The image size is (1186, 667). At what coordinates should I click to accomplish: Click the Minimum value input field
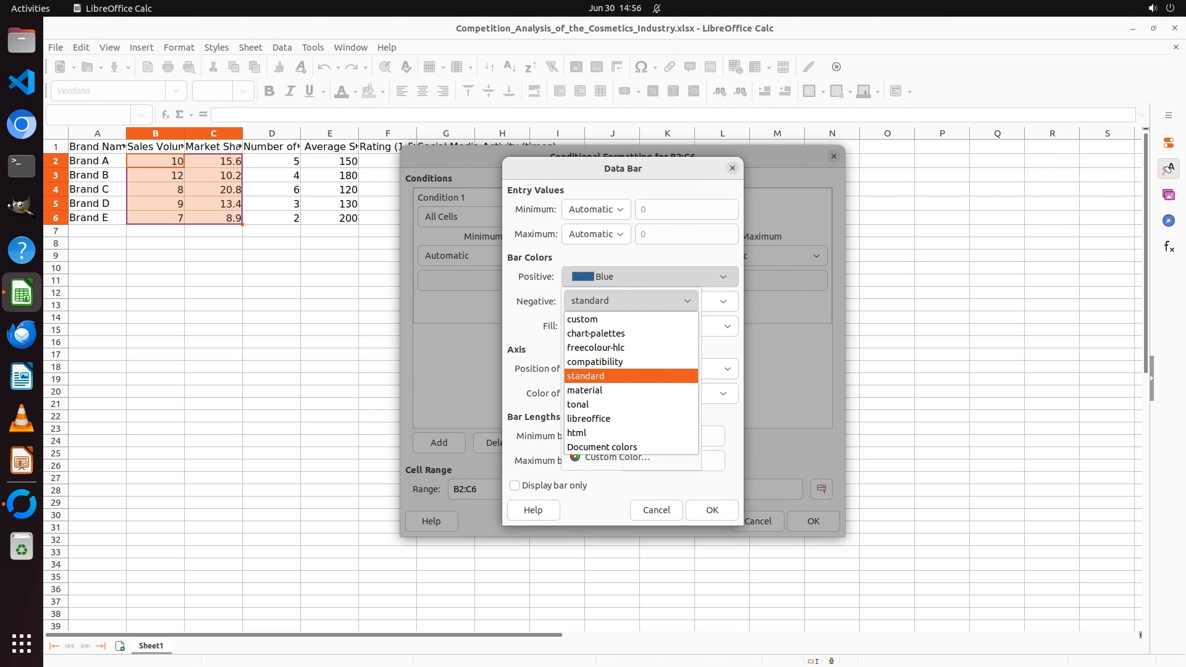tap(686, 209)
